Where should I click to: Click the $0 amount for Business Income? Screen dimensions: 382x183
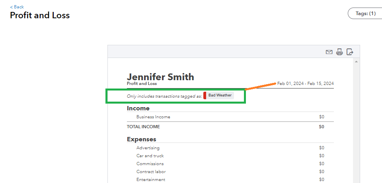322,117
